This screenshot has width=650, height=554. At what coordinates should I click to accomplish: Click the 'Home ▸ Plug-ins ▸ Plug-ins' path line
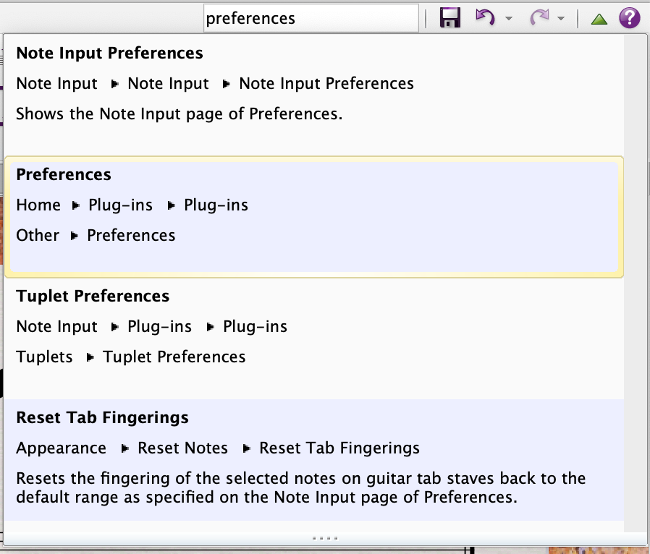(x=132, y=205)
